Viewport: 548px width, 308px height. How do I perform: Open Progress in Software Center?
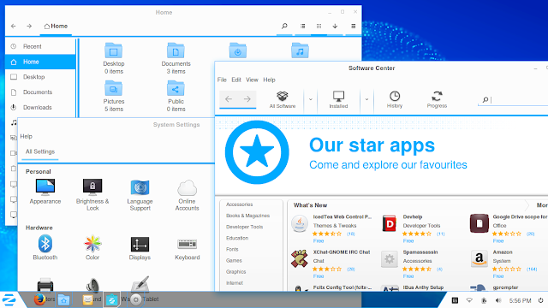point(437,99)
